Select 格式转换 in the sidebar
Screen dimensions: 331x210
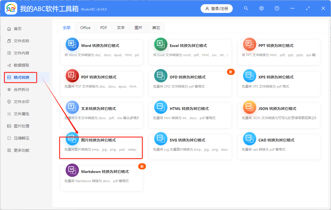click(x=20, y=78)
